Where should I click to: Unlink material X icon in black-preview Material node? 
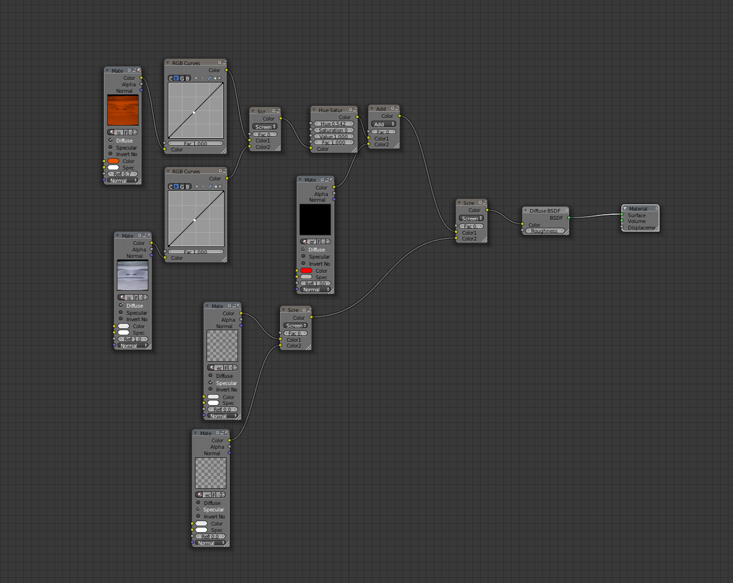pos(328,241)
